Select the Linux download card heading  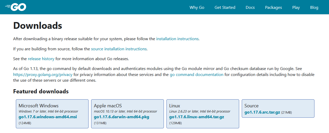coord(174,106)
